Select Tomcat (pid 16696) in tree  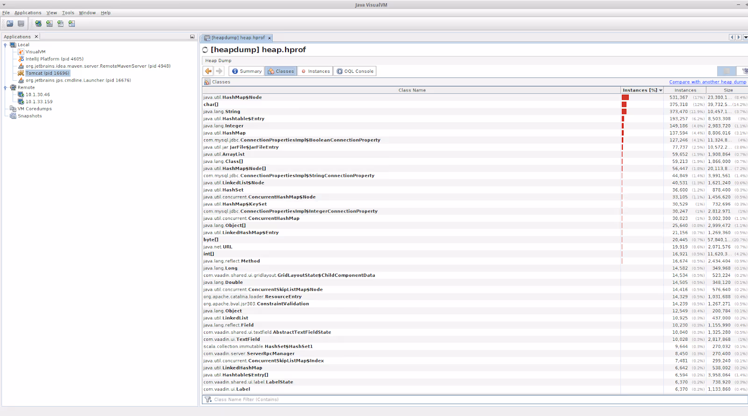pyautogui.click(x=47, y=73)
